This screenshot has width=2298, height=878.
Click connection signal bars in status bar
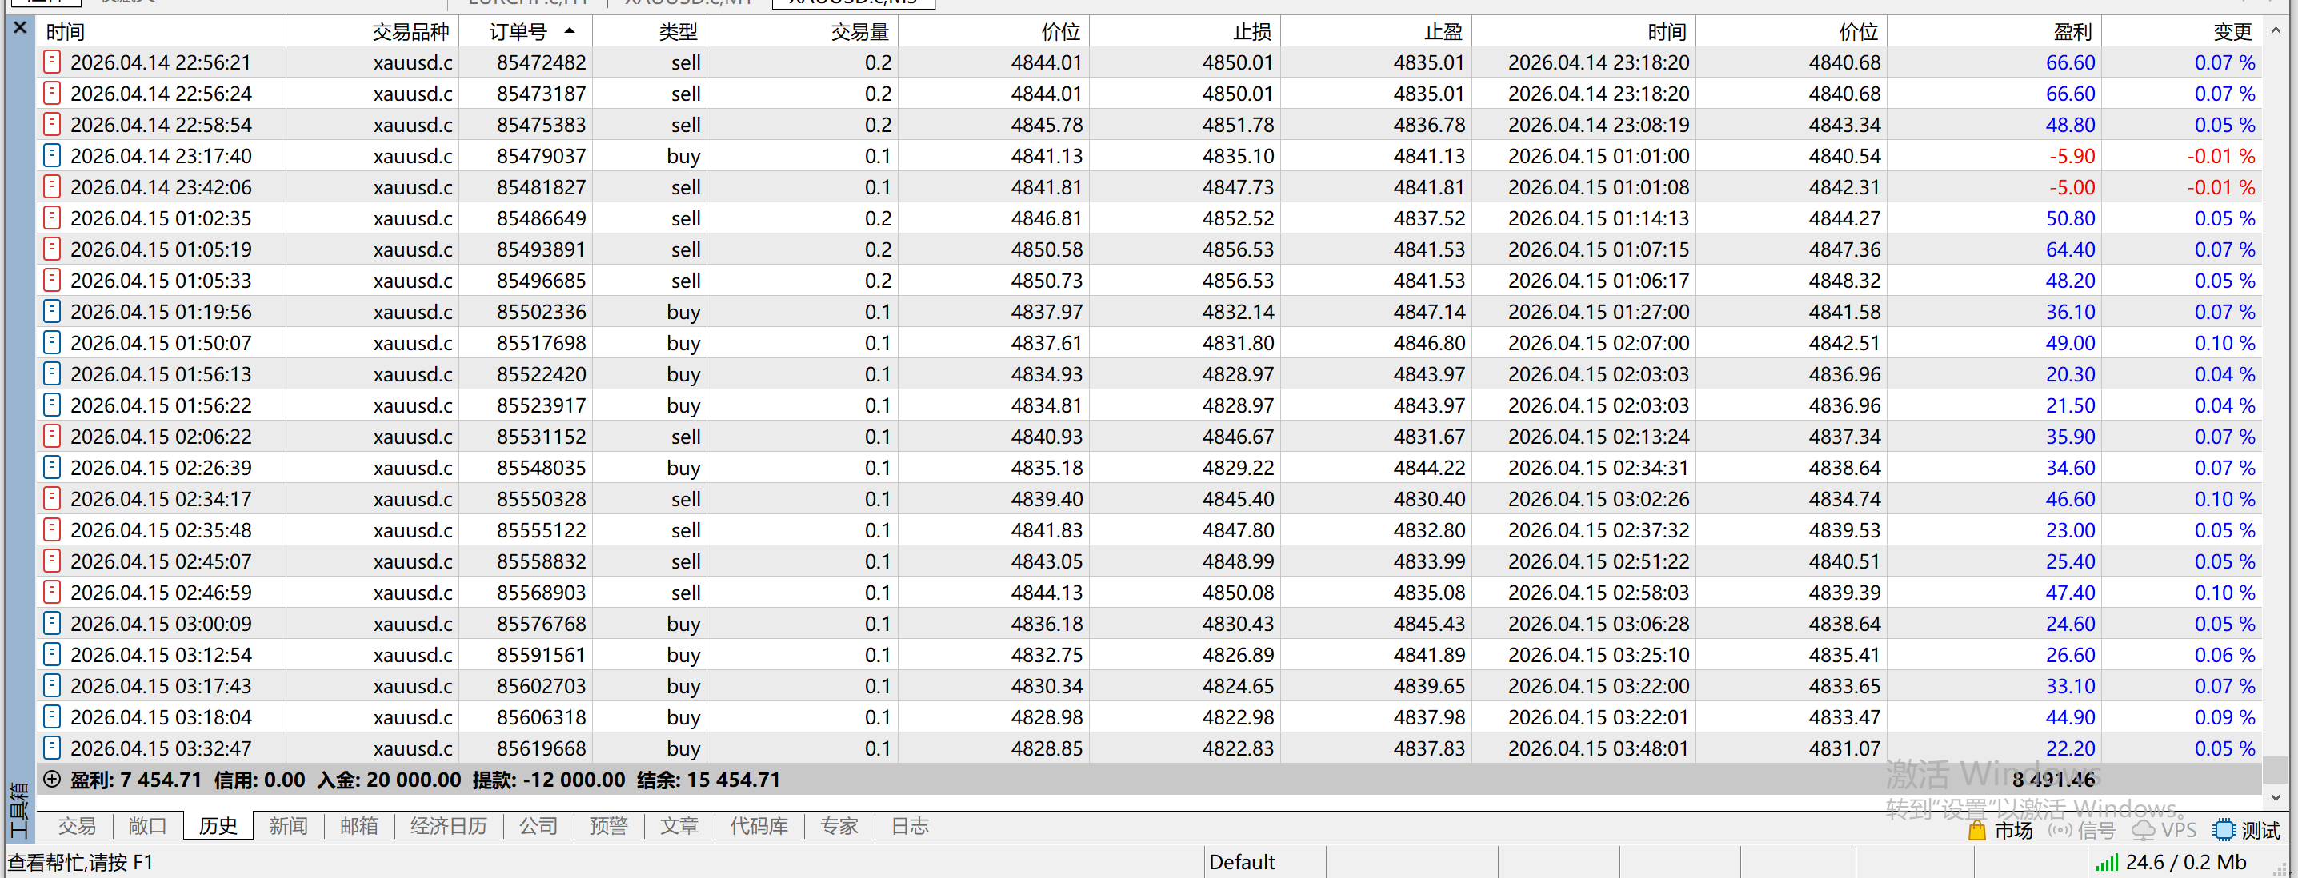(x=2106, y=862)
